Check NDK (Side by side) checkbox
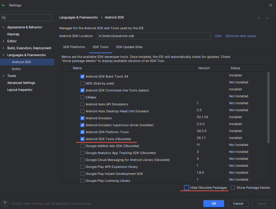276x209 pixels. (x=82, y=83)
